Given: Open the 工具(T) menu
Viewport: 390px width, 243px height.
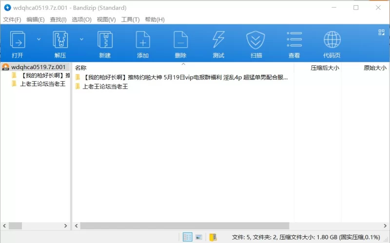Looking at the screenshot, I should pos(130,19).
